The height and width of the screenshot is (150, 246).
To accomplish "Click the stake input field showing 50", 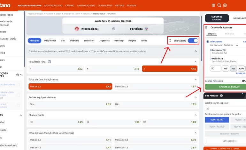I will point(215,69).
